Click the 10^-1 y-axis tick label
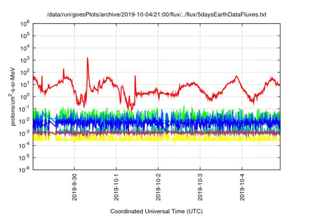This screenshot has height=216, width=309. coord(24,109)
